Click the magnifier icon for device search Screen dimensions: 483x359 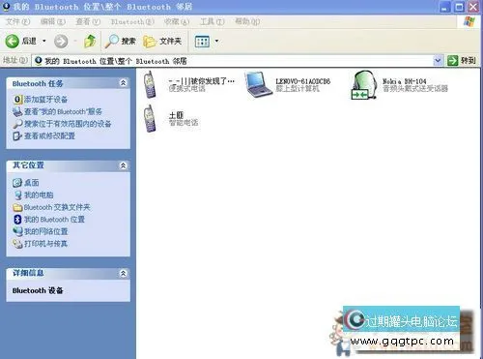point(17,124)
